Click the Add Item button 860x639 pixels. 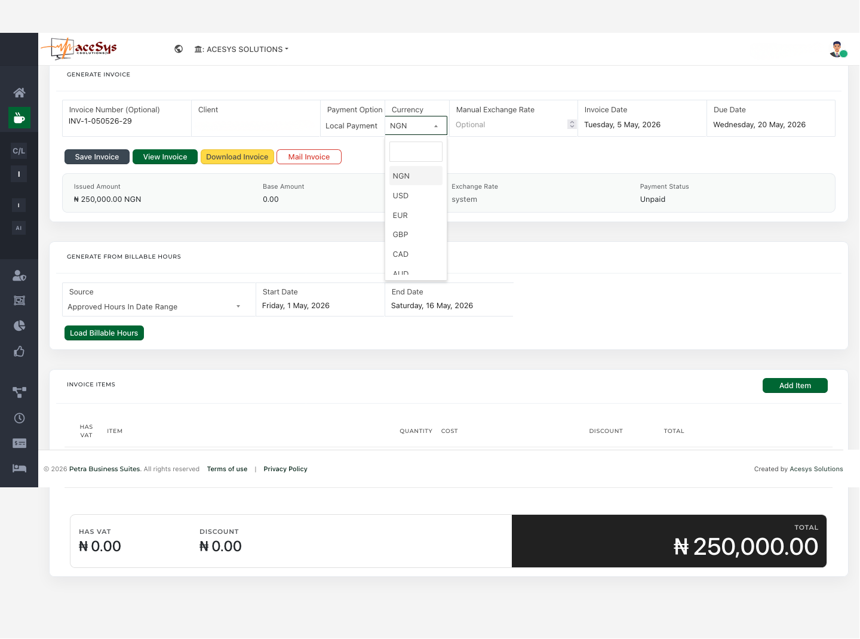click(795, 385)
